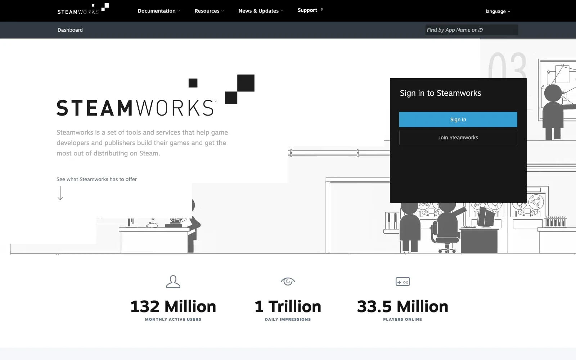The width and height of the screenshot is (576, 360).
Task: Click 'Sign in to Steamworks' heading
Action: pos(440,93)
